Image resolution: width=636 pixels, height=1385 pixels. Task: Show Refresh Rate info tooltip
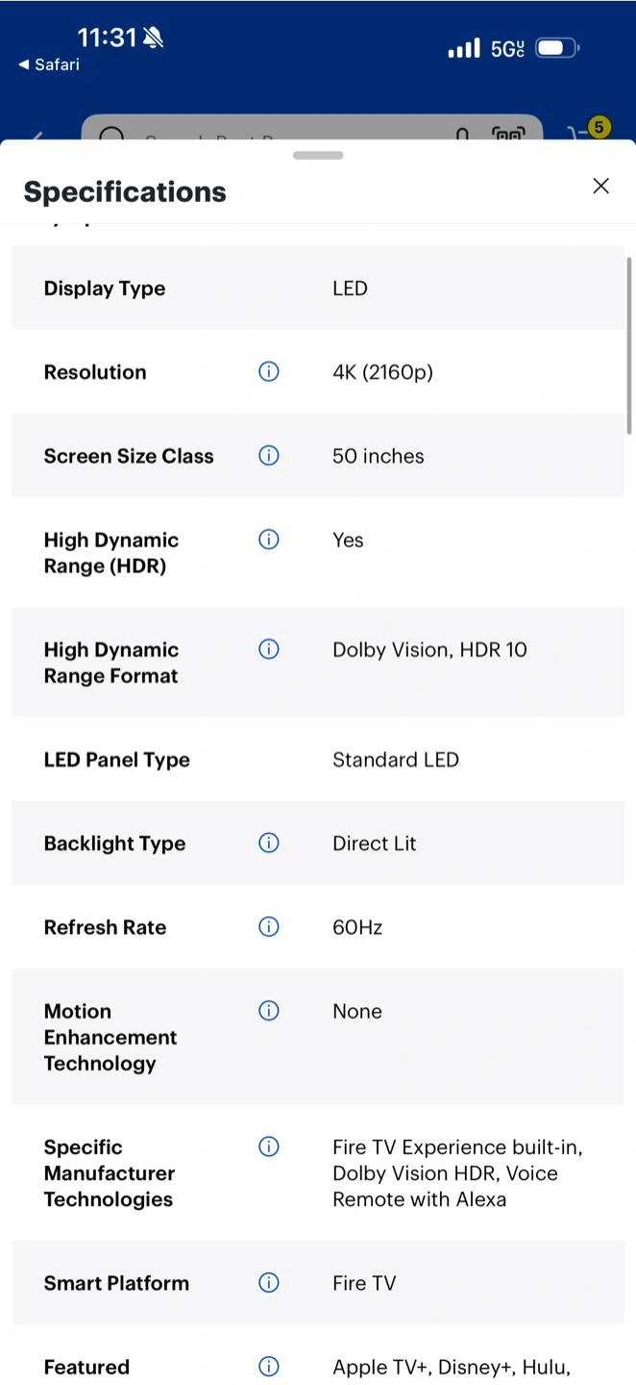point(269,927)
